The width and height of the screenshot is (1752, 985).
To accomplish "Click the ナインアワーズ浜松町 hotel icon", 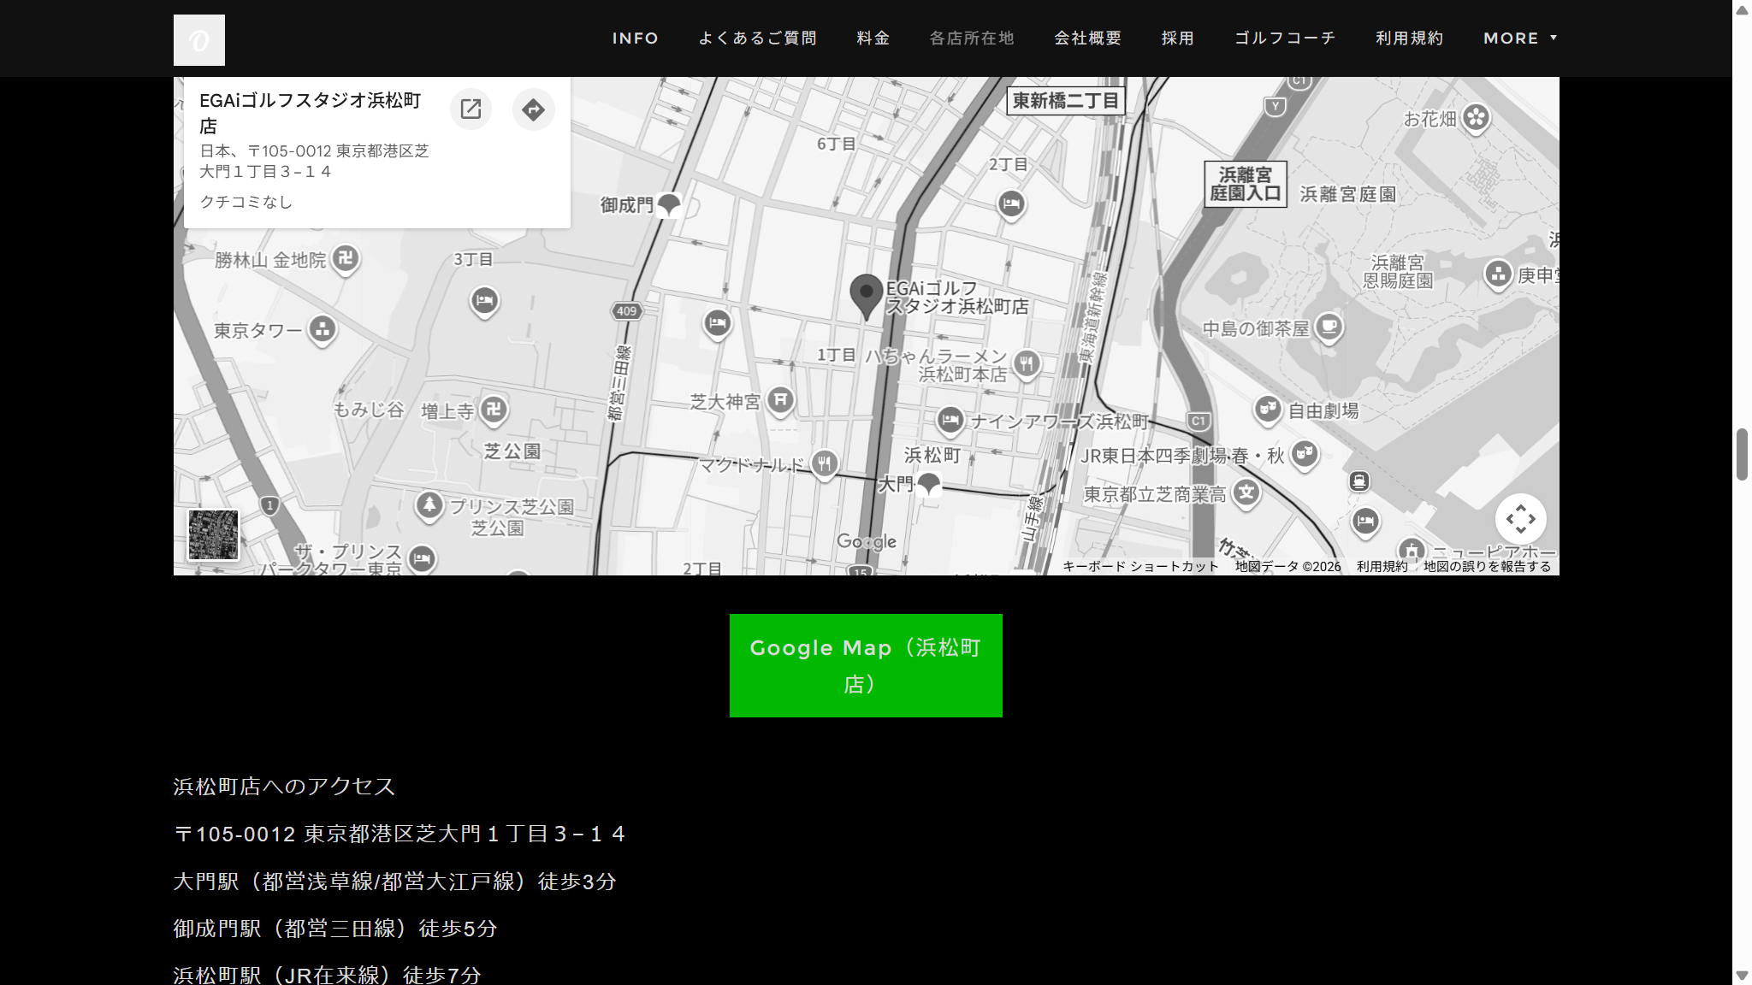I will (950, 420).
